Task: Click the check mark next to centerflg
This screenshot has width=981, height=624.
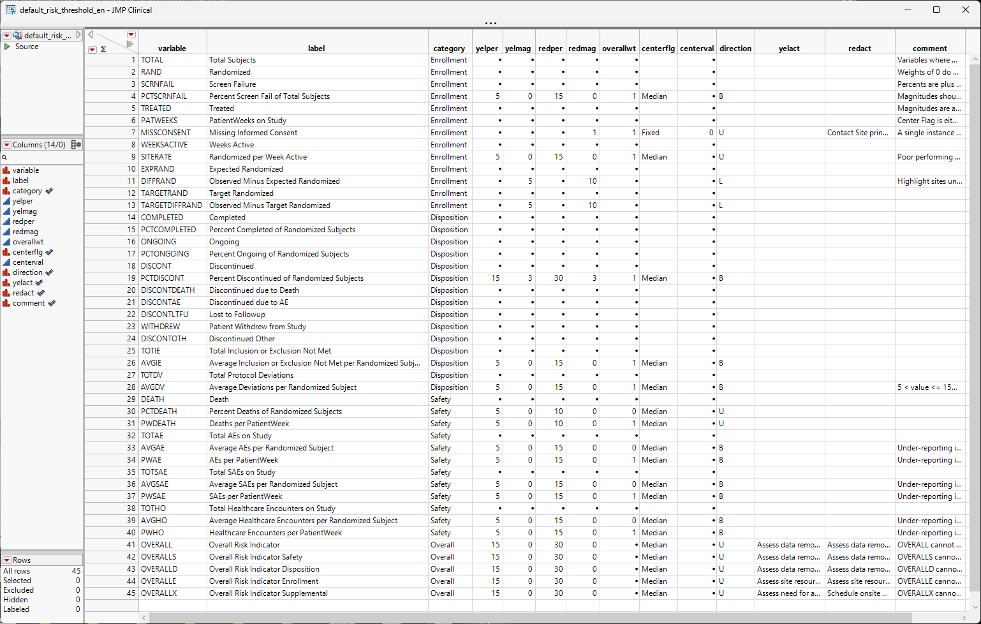Action: click(49, 252)
